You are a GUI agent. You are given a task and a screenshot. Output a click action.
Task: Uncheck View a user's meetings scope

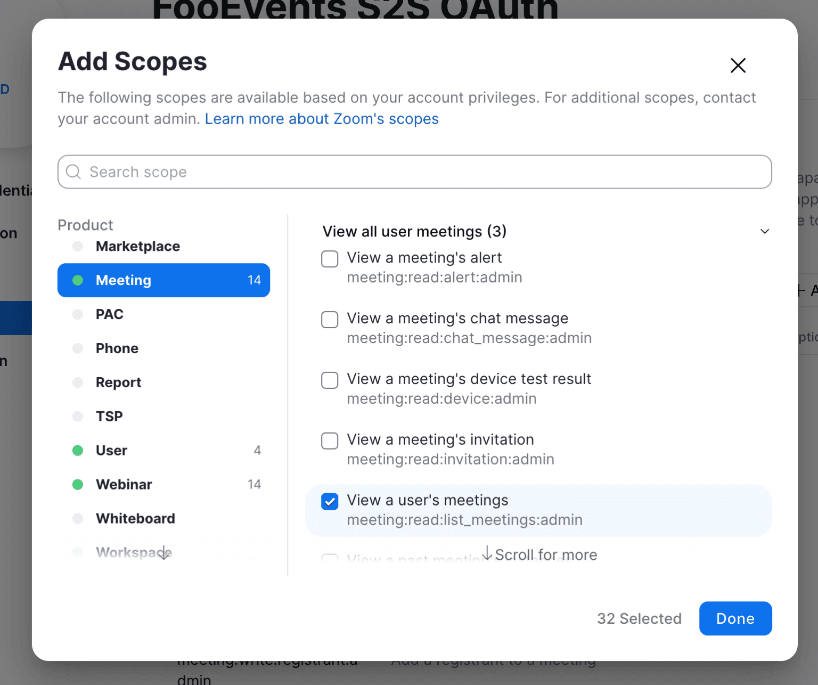(x=330, y=501)
